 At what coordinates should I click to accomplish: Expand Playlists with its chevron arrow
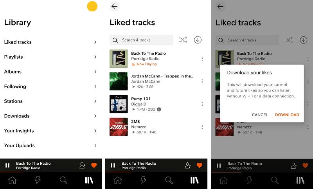[x=95, y=57]
